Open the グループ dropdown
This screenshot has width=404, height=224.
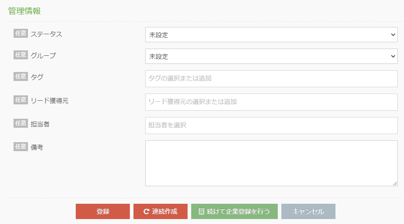(x=271, y=56)
